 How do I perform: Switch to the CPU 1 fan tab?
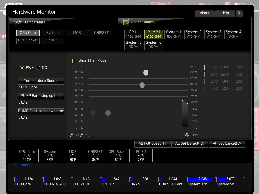click(x=134, y=34)
